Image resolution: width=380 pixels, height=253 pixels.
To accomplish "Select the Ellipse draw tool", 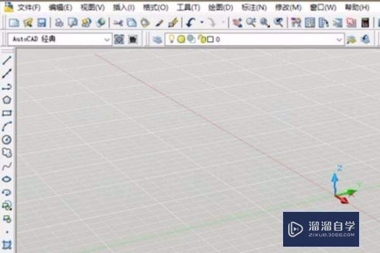I will pyautogui.click(x=7, y=179).
